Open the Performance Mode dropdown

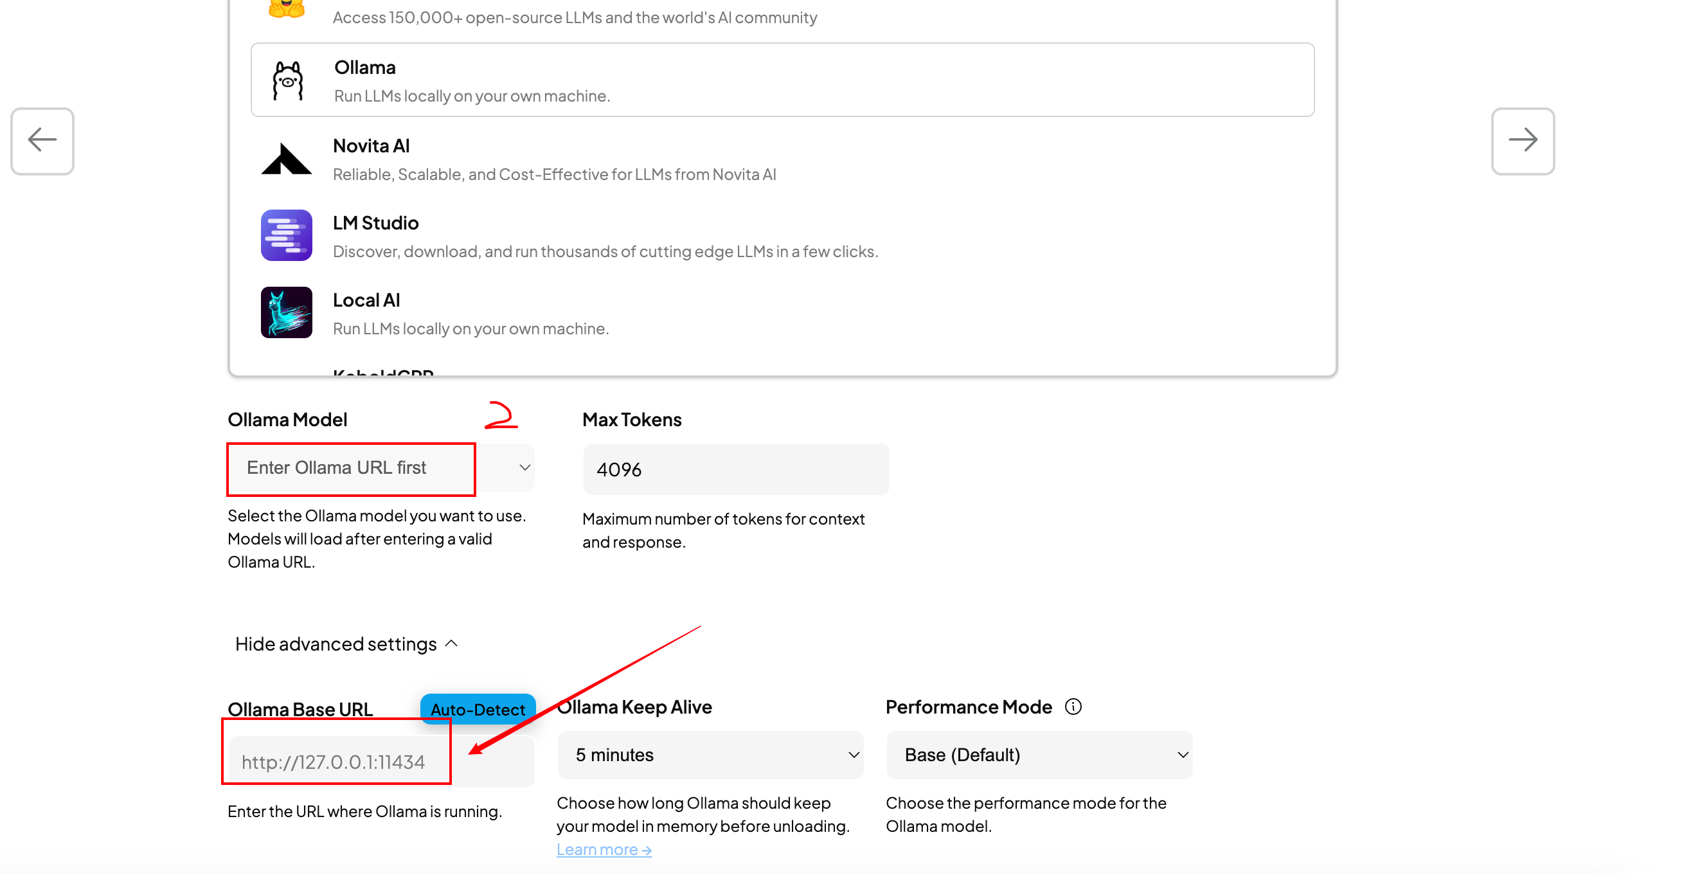tap(1039, 755)
